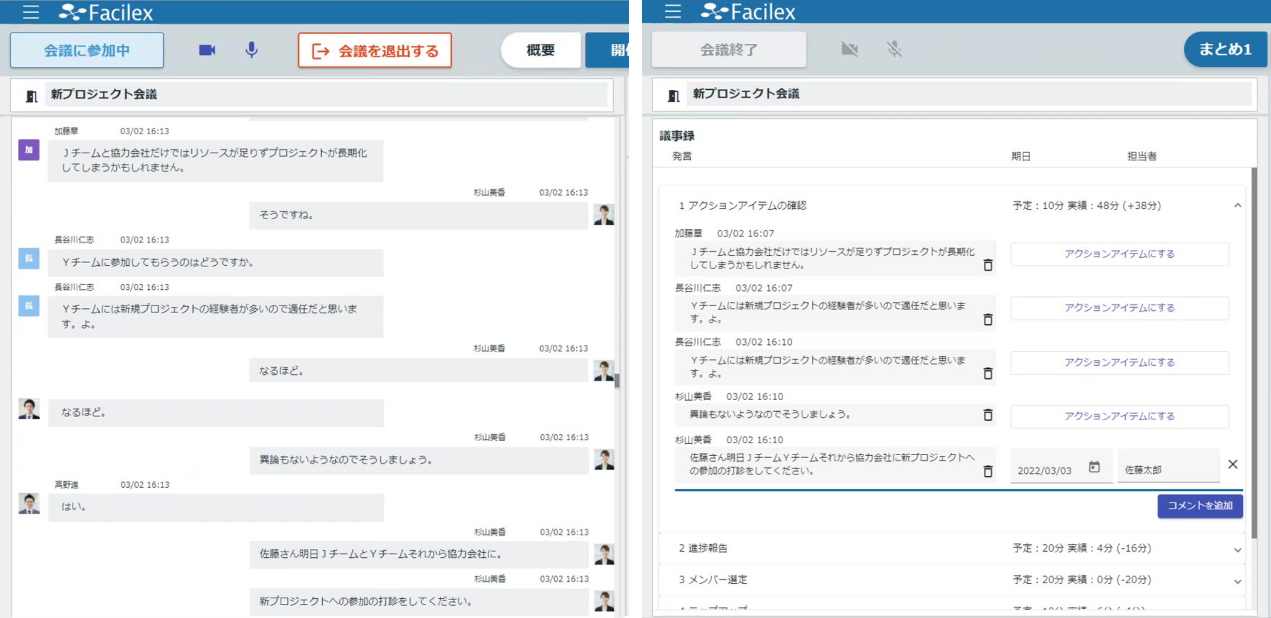Delete the 異論もないようなので entry with trash icon
1271x618 pixels.
pyautogui.click(x=988, y=415)
